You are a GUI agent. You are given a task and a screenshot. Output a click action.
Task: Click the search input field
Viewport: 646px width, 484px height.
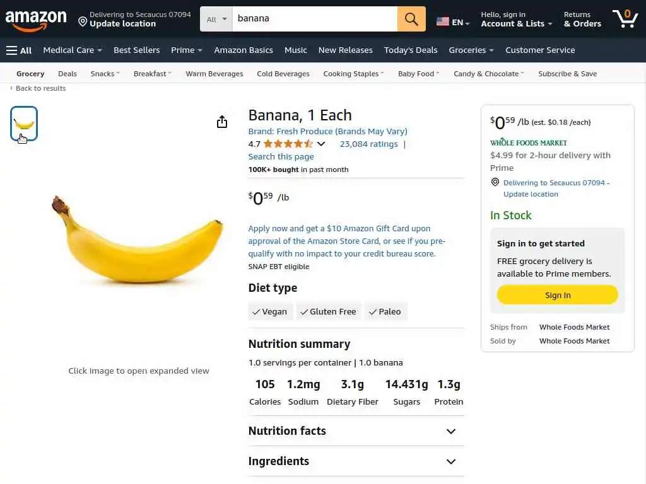coord(314,19)
